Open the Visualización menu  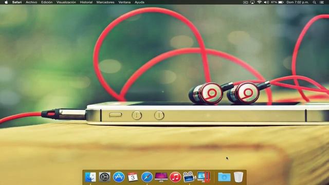(66, 2)
